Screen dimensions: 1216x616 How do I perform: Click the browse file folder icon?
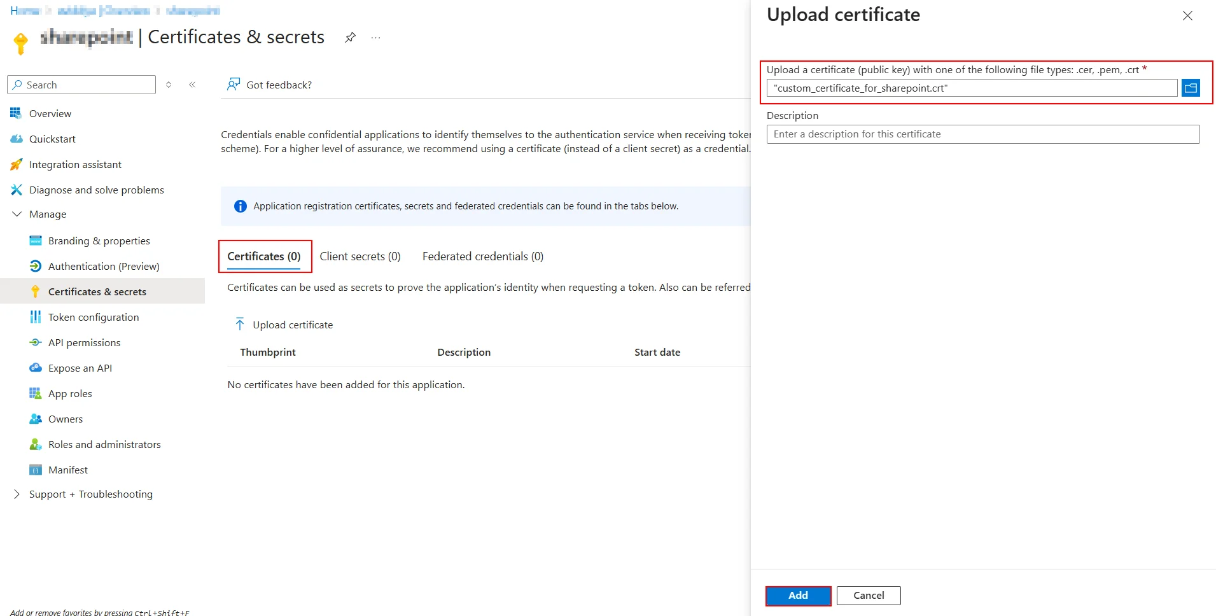coord(1191,88)
